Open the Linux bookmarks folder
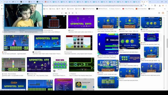168x95 pixels. 46,9
